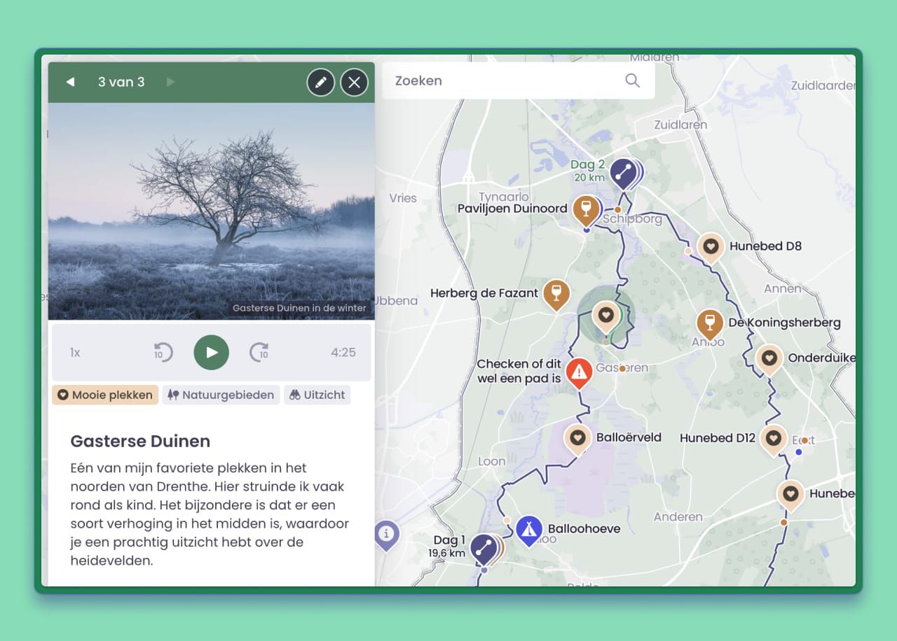Change the 1x playback speed
This screenshot has height=641, width=897.
point(75,353)
